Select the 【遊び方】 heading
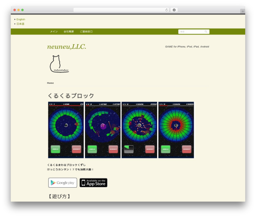 [x=59, y=196]
